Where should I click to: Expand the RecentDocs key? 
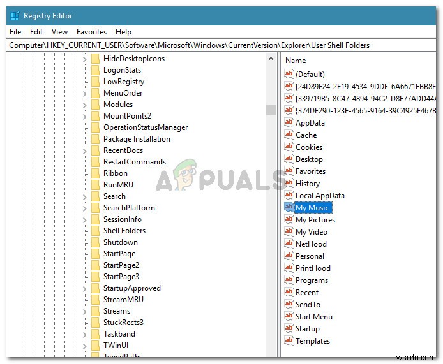tap(84, 151)
